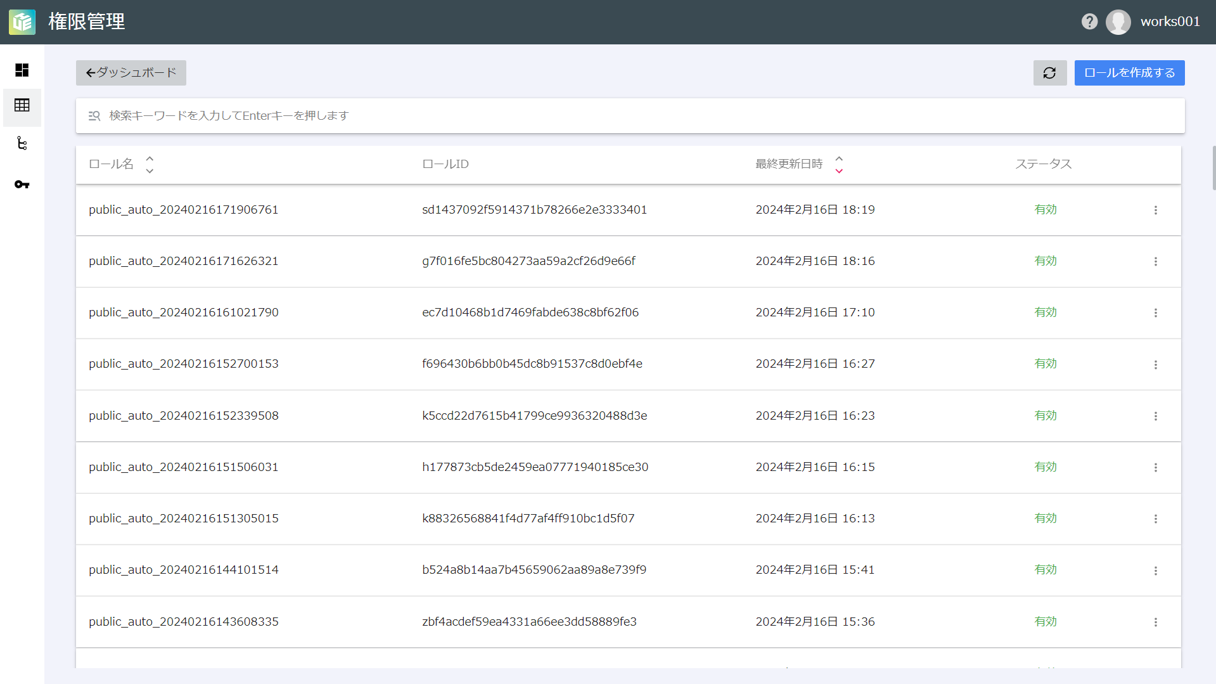
Task: Select role name public_auto_20240216151506031
Action: [x=184, y=467]
